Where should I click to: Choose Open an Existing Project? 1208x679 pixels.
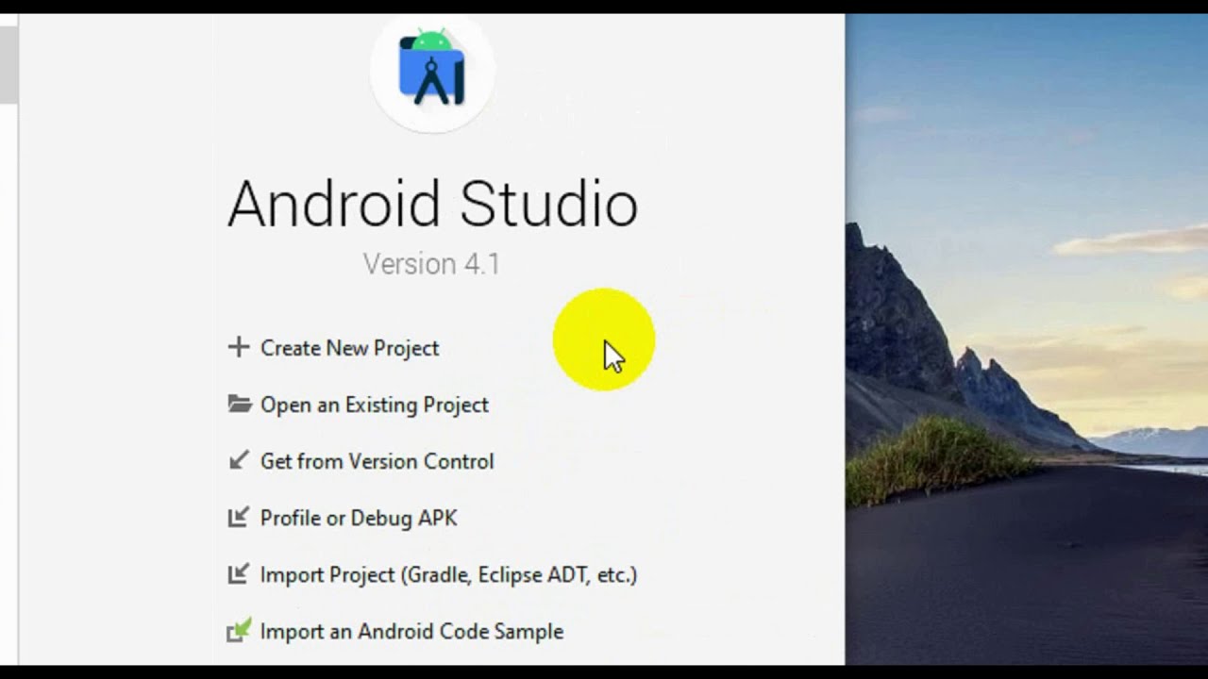[x=375, y=405]
